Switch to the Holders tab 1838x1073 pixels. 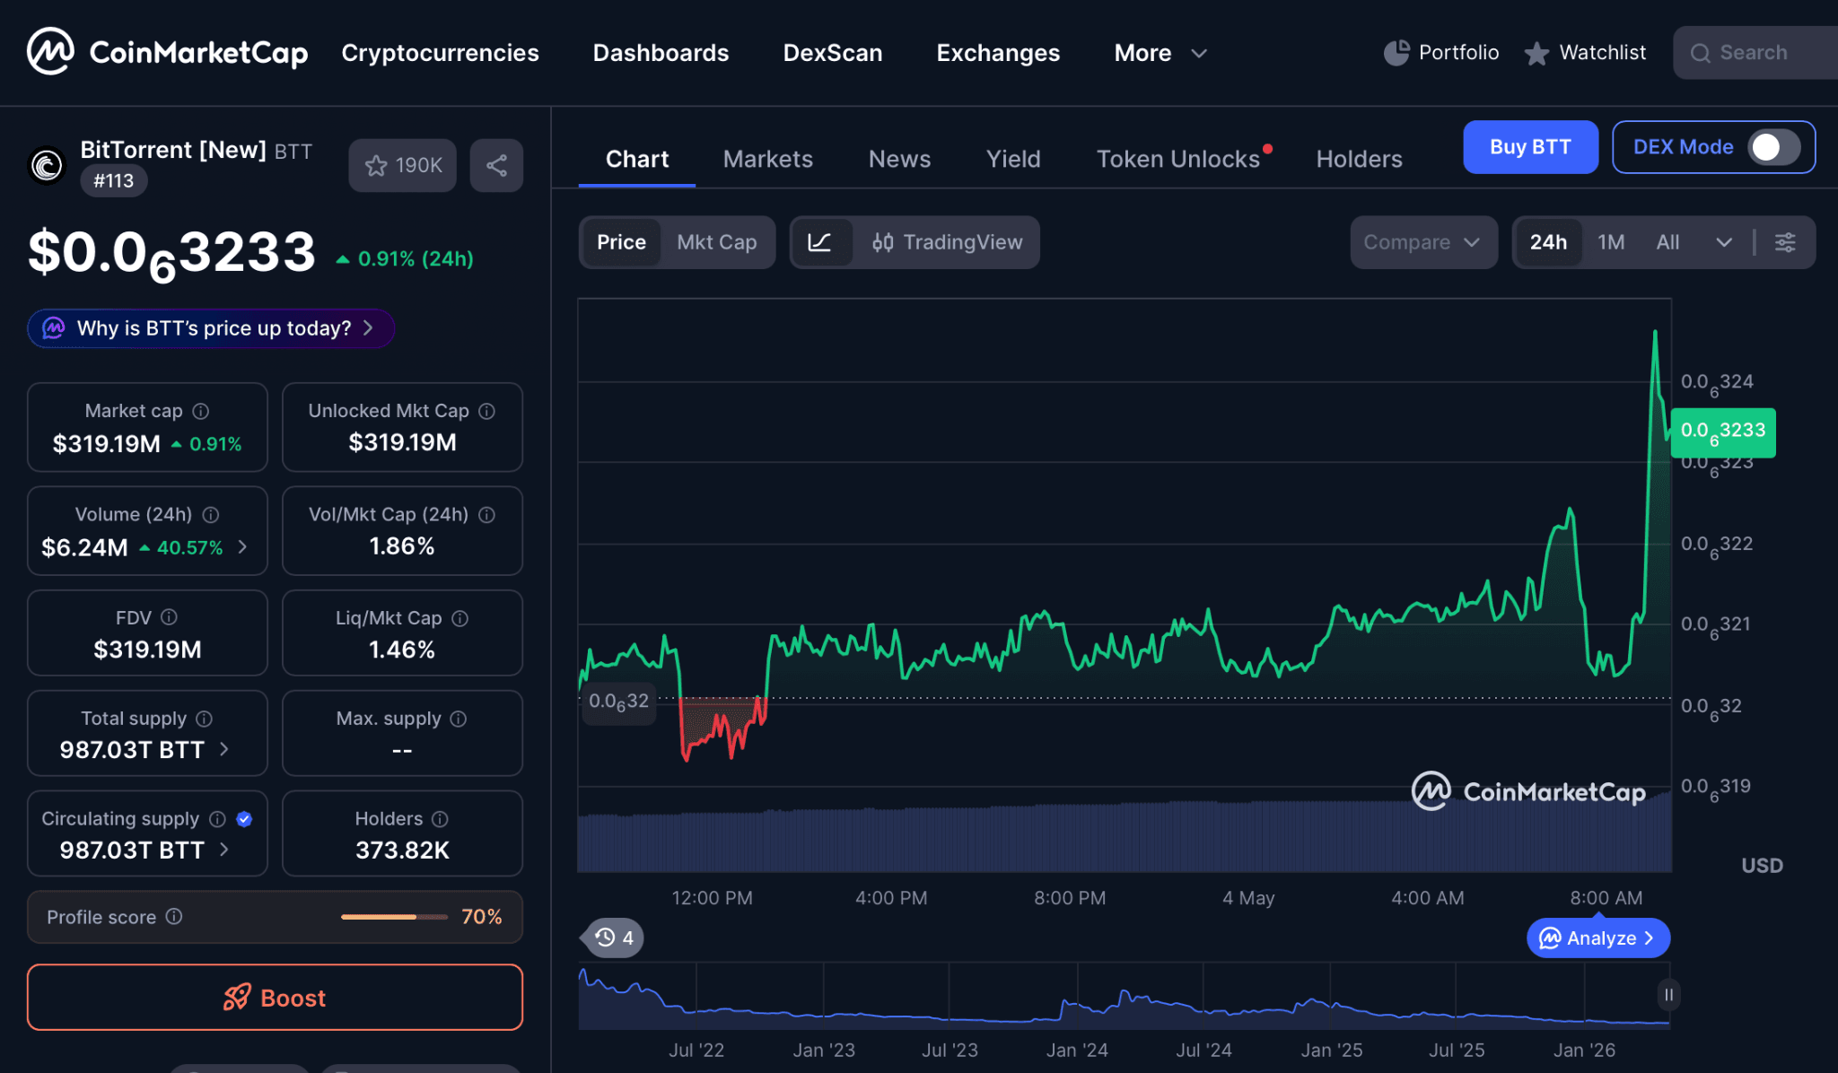[x=1359, y=159]
